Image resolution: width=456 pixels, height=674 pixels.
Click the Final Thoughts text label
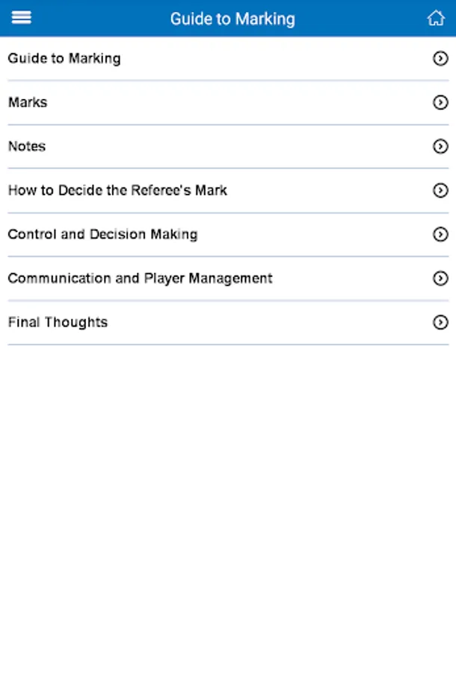[x=58, y=322]
